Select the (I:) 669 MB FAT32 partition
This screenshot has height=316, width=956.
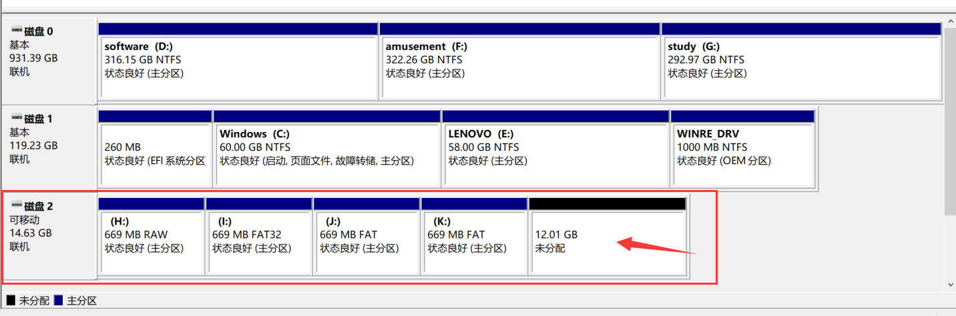pyautogui.click(x=259, y=236)
